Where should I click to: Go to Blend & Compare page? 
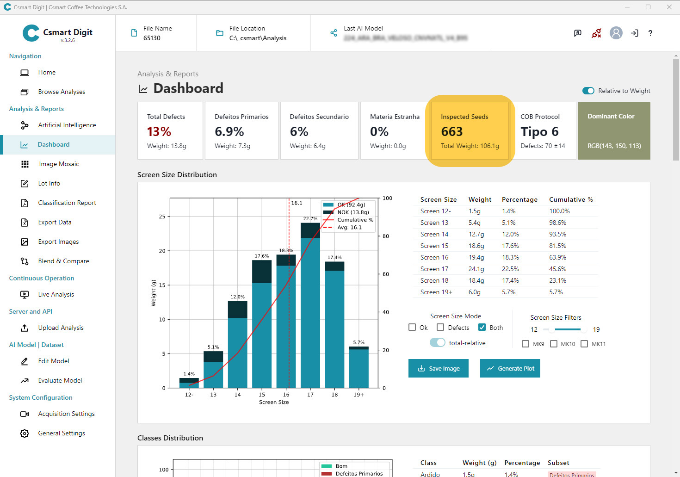tap(63, 261)
